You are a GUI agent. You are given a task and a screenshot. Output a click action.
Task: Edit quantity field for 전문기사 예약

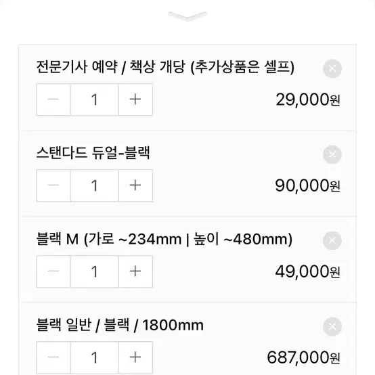[x=95, y=100]
